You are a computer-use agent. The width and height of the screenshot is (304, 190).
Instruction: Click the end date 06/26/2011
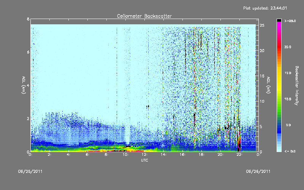(x=258, y=171)
